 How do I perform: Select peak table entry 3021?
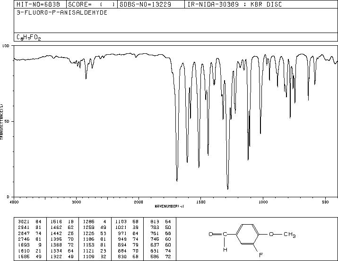click(24, 222)
